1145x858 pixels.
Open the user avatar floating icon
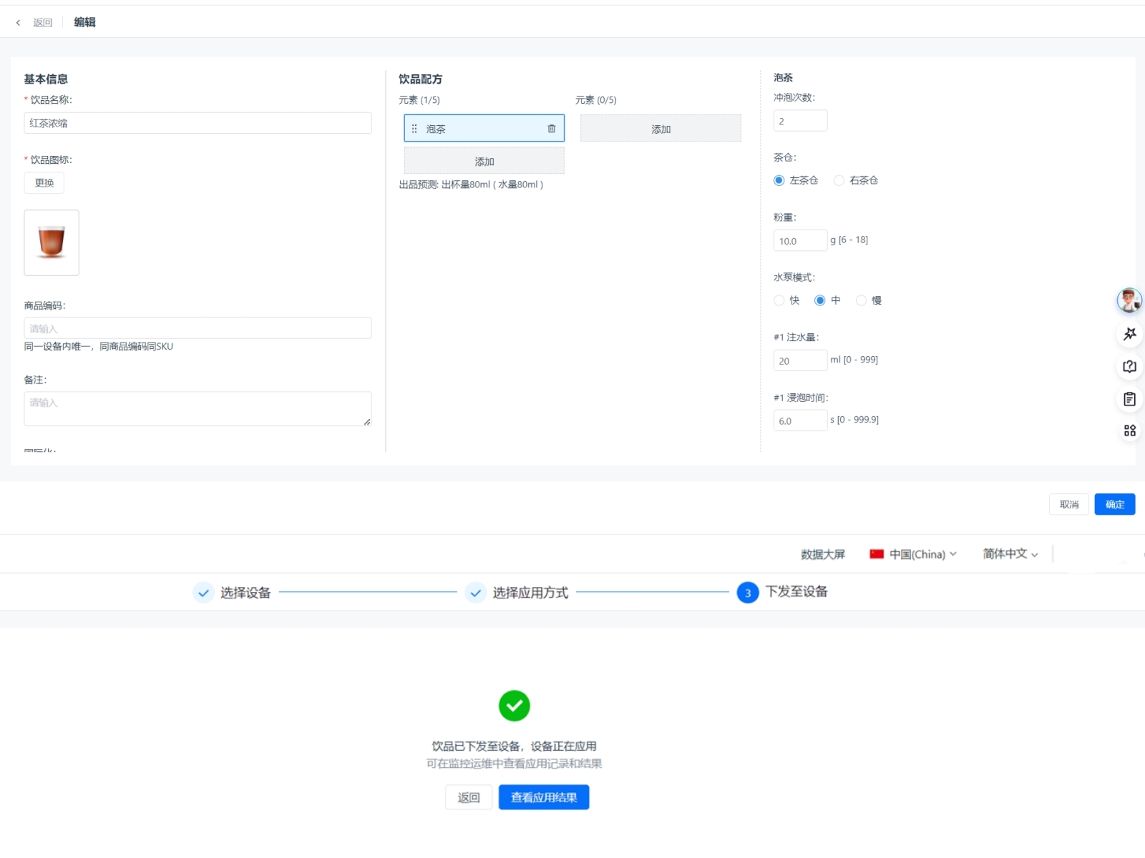pos(1129,300)
